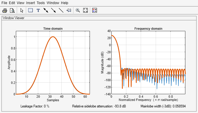Click the Normalized Frequency axis label
This screenshot has height=113, width=198.
(148, 100)
